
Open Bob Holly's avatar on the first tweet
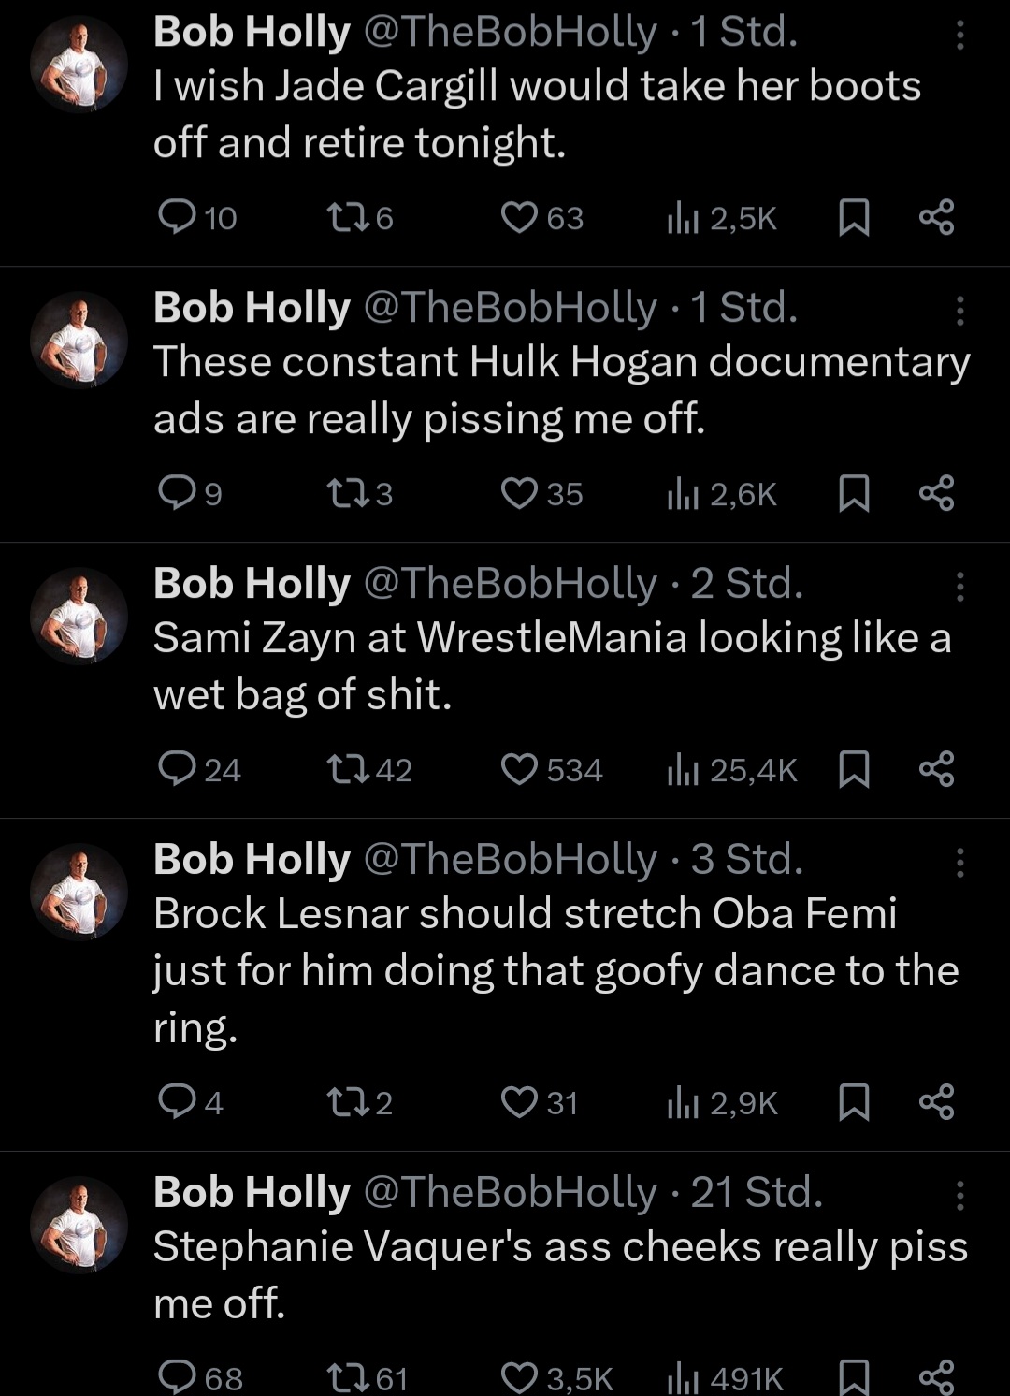pos(79,64)
